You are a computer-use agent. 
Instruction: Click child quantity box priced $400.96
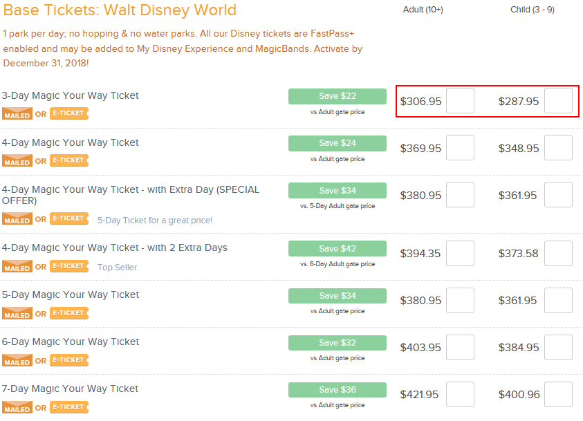(559, 394)
